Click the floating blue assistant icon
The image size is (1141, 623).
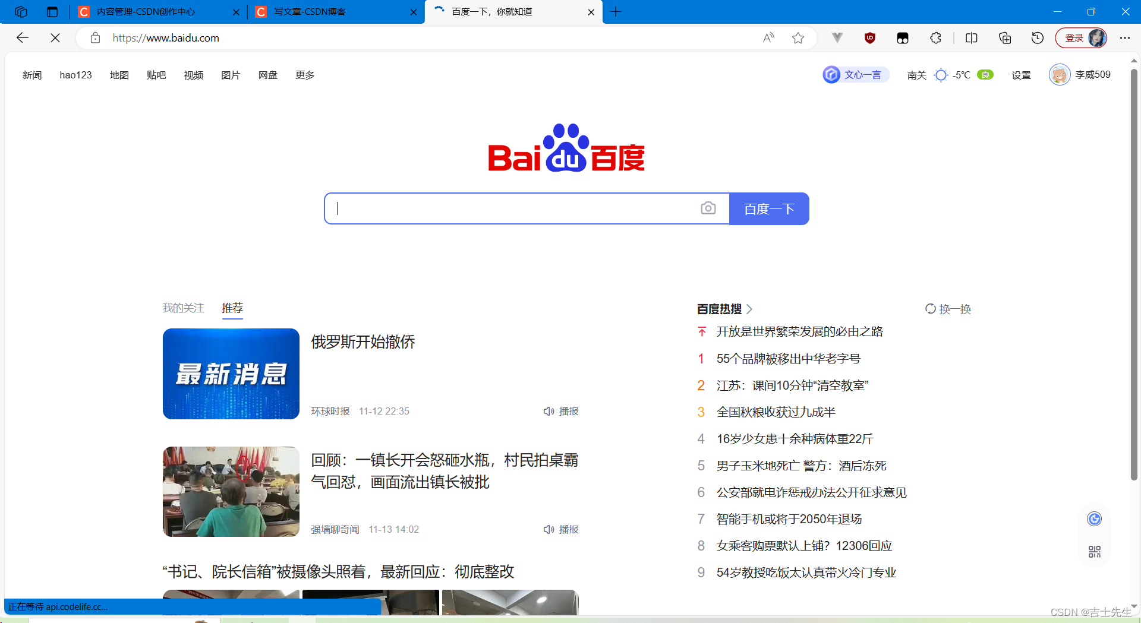1094,519
